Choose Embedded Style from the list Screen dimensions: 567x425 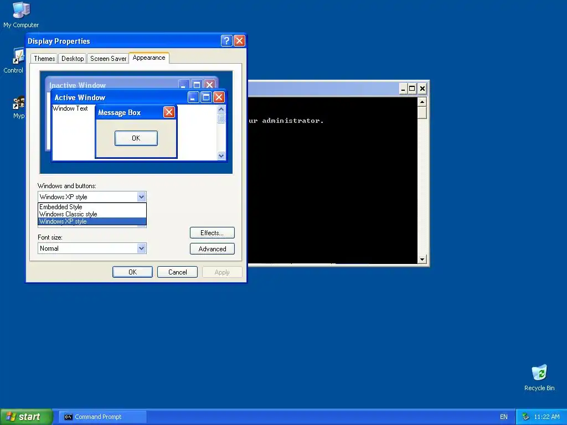(92, 207)
